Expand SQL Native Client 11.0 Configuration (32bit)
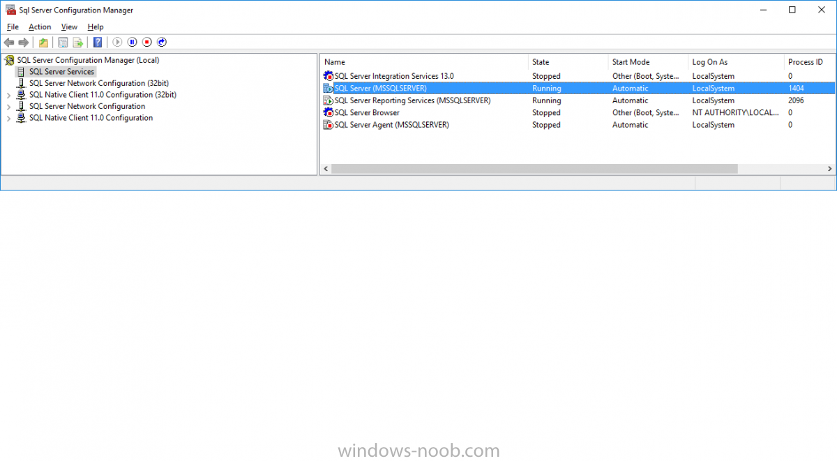The width and height of the screenshot is (837, 461). point(8,95)
